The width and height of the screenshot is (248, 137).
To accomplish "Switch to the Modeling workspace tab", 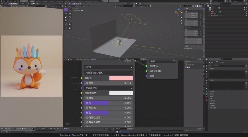I will [38, 1].
